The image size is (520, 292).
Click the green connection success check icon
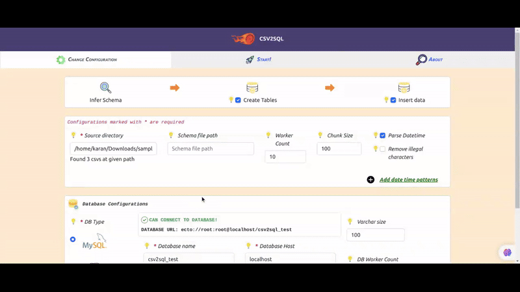click(144, 220)
